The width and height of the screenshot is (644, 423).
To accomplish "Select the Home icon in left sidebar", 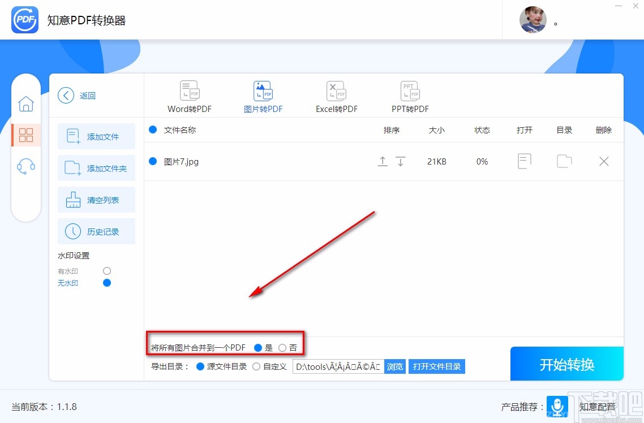I will [x=26, y=104].
